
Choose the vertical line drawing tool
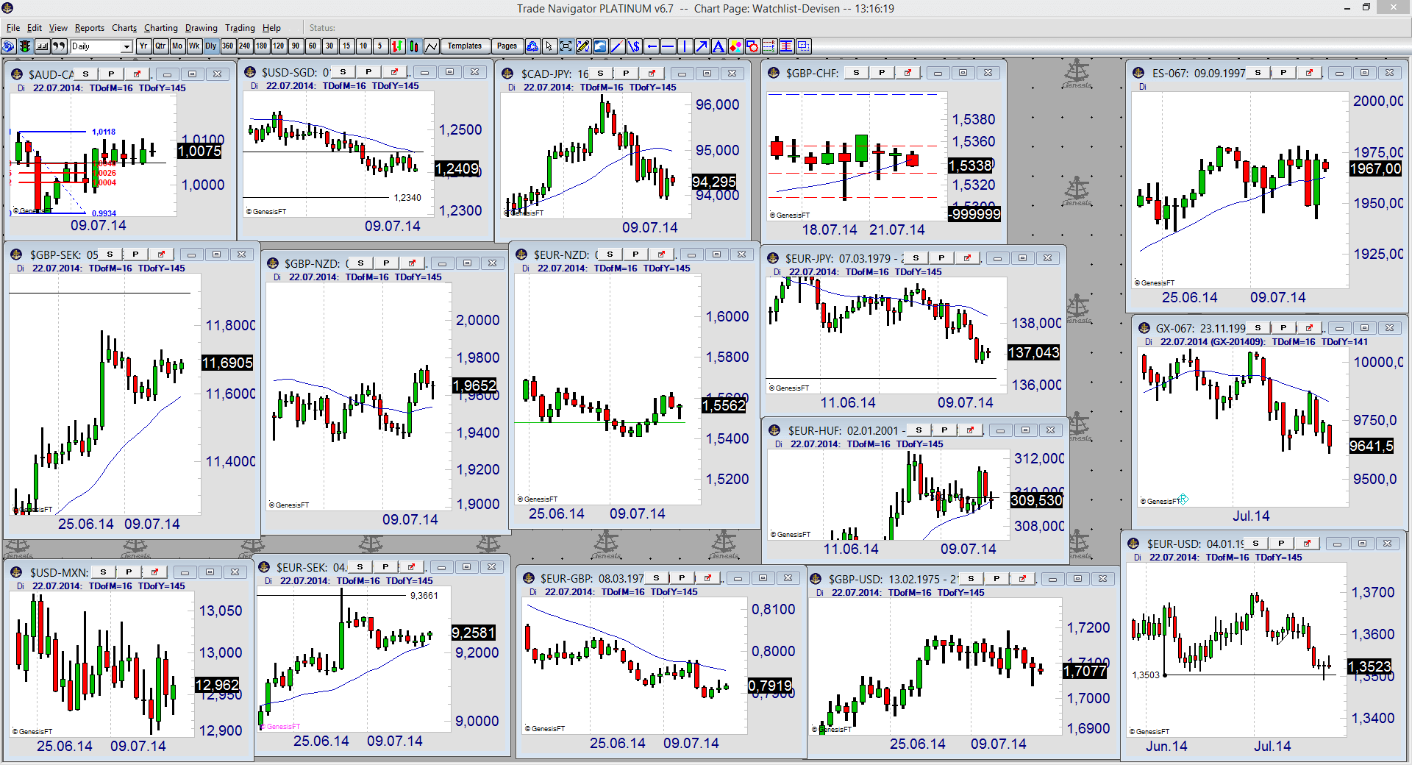coord(685,46)
